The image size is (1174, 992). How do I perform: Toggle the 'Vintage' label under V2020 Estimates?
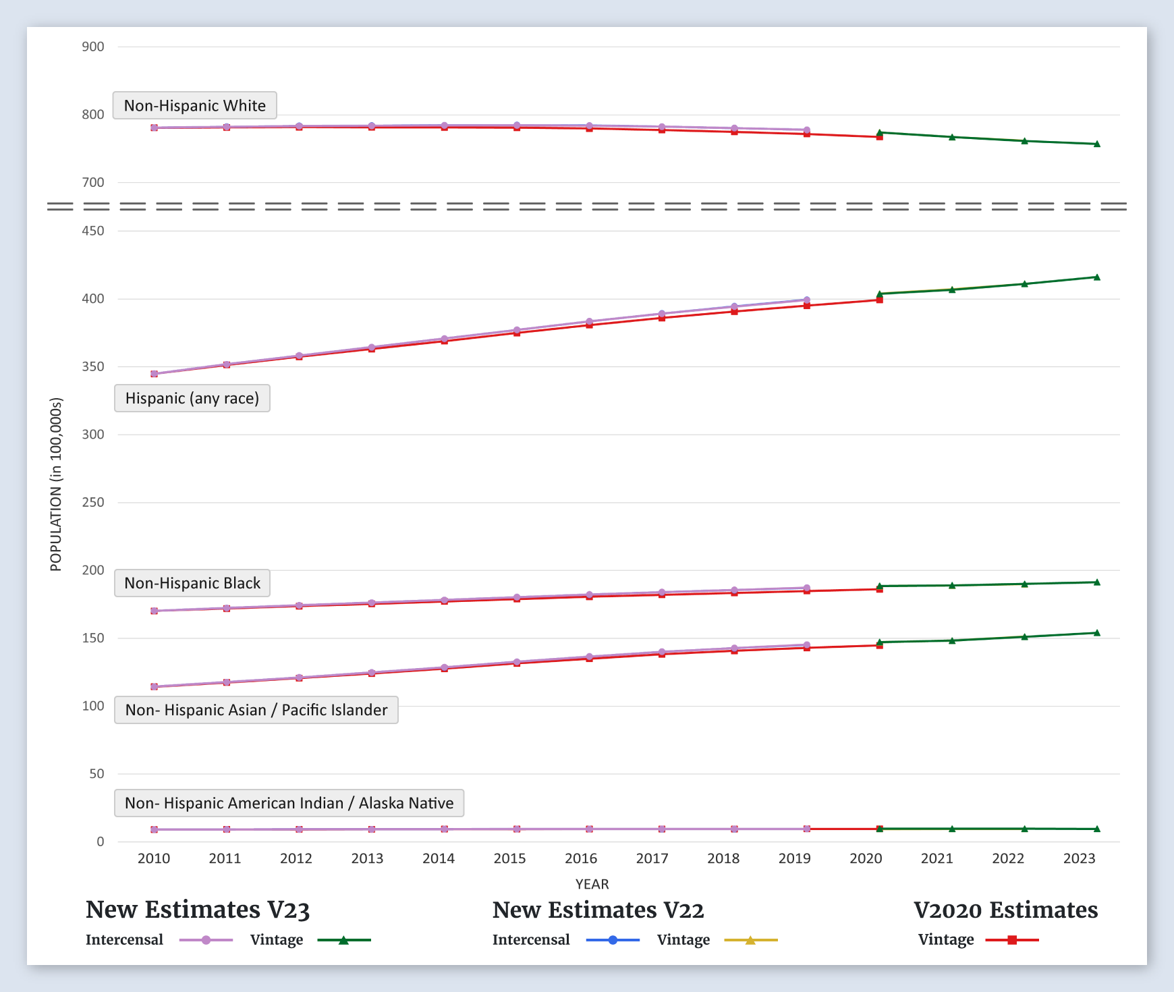point(945,940)
